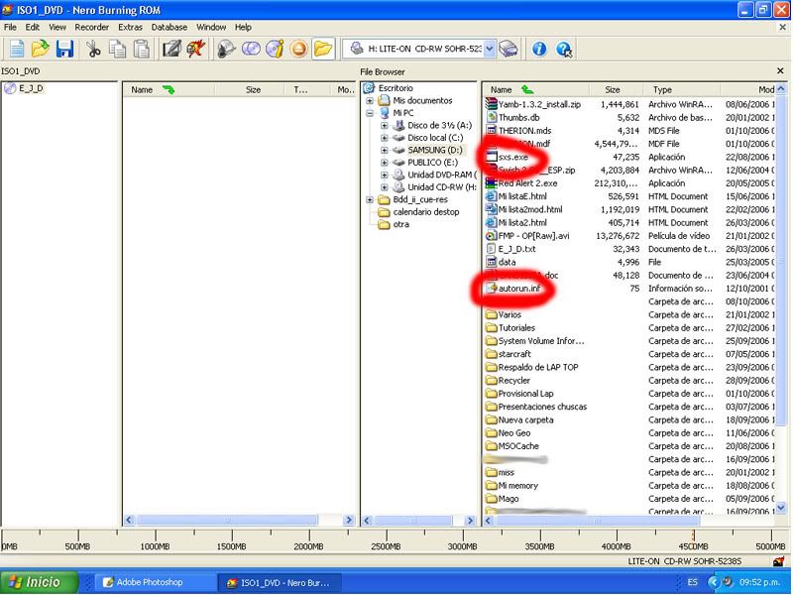Select the calendario destop folder in tree
This screenshot has width=793, height=595.
(x=426, y=212)
